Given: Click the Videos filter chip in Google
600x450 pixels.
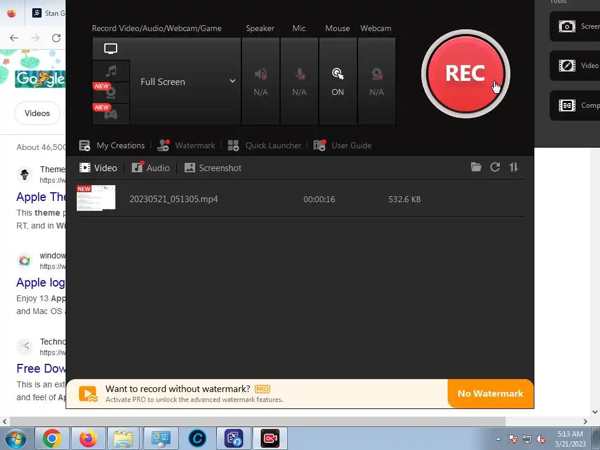Looking at the screenshot, I should coord(37,113).
